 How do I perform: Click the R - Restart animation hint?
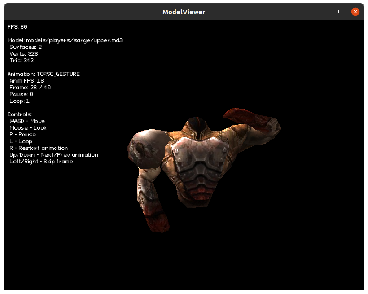pyautogui.click(x=39, y=148)
